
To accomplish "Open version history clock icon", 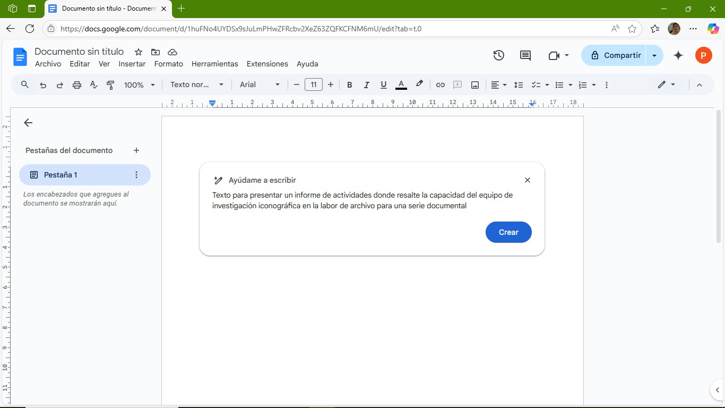I will pyautogui.click(x=498, y=55).
